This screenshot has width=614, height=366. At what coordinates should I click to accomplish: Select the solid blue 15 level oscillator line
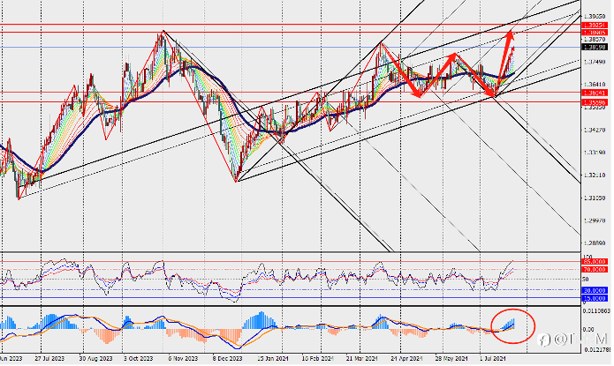[290, 298]
